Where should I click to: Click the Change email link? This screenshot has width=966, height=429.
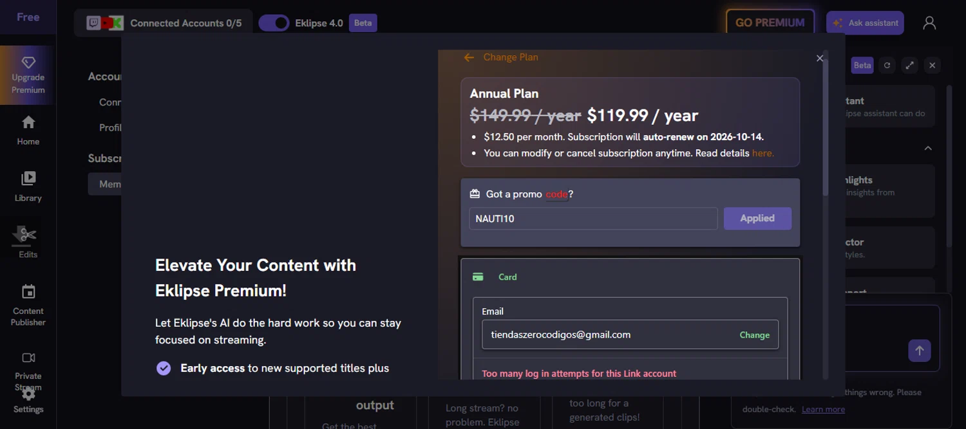pos(754,335)
